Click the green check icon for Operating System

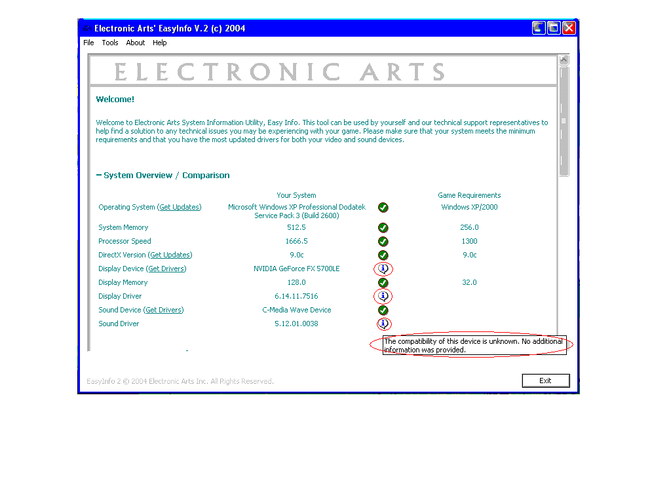(x=383, y=208)
